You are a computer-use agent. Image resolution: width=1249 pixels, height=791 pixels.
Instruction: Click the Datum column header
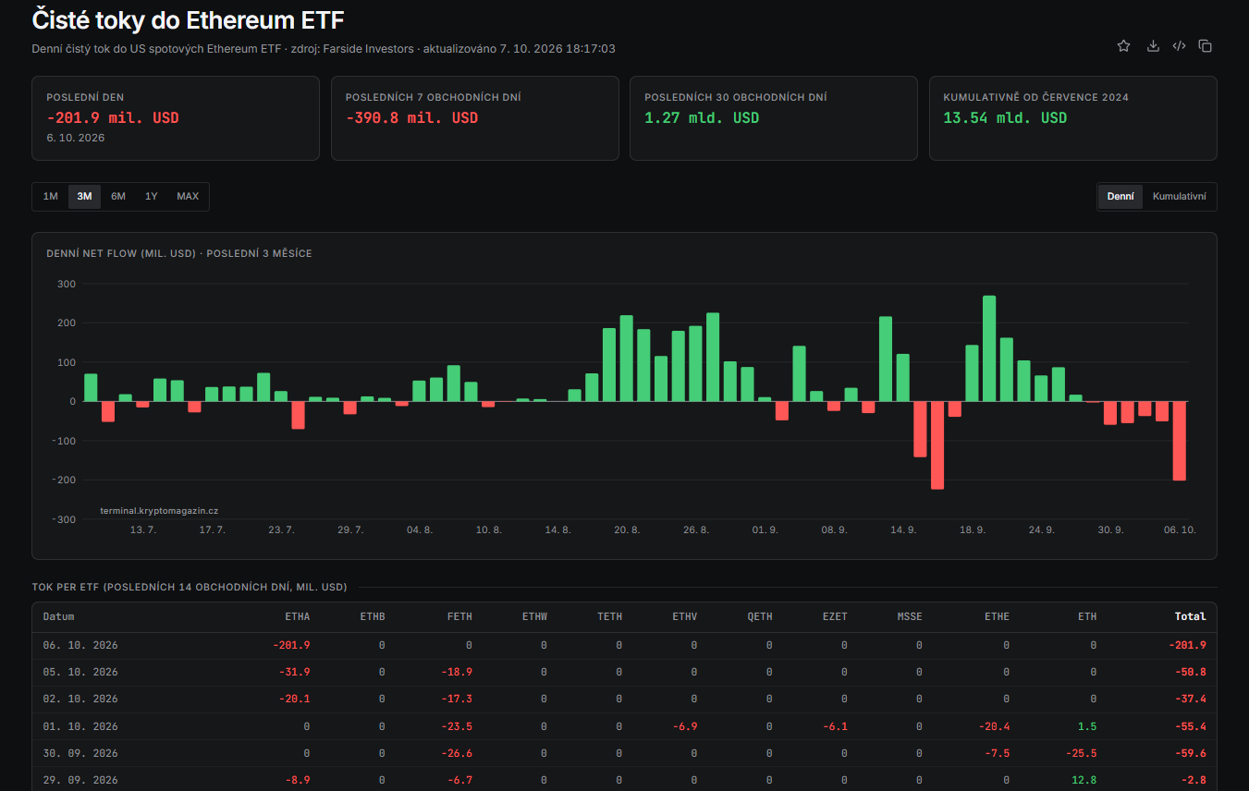[x=59, y=616]
